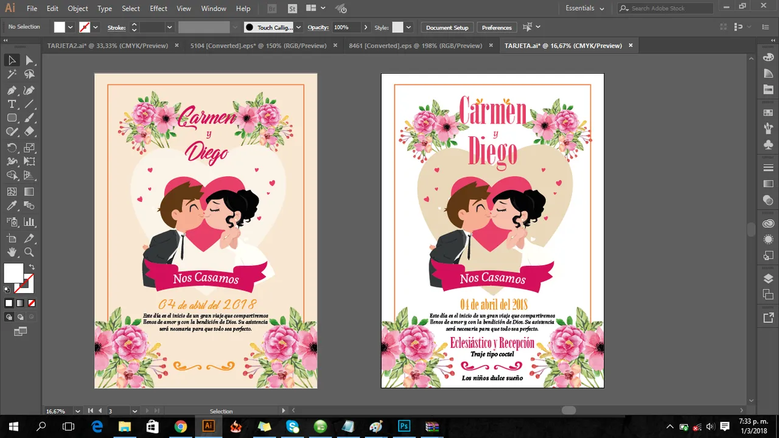Screen dimensions: 779x438
Task: Select the Rectangle shape tool
Action: click(12, 118)
